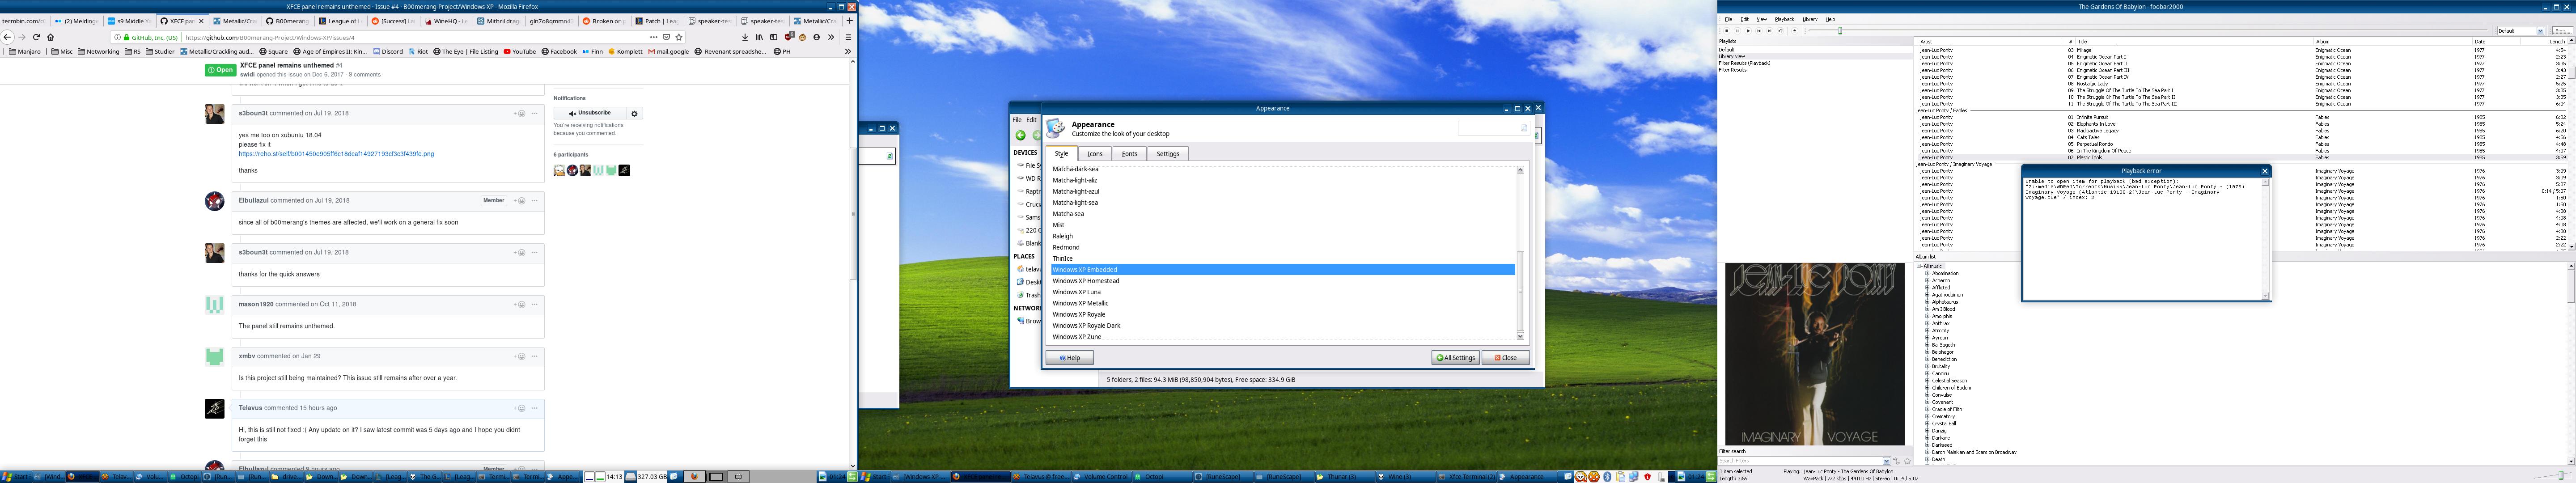This screenshot has height=483, width=2576.
Task: Open Firefox downloads panel
Action: point(745,37)
